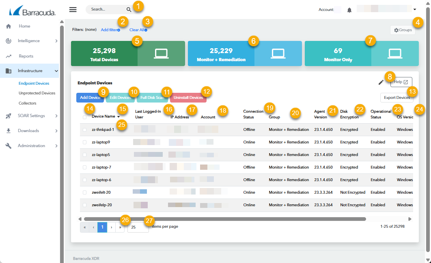Click the Connection Status column header
431x263 pixels.
point(253,114)
